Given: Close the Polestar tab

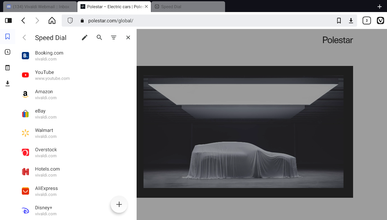Looking at the screenshot, I should (146, 7).
